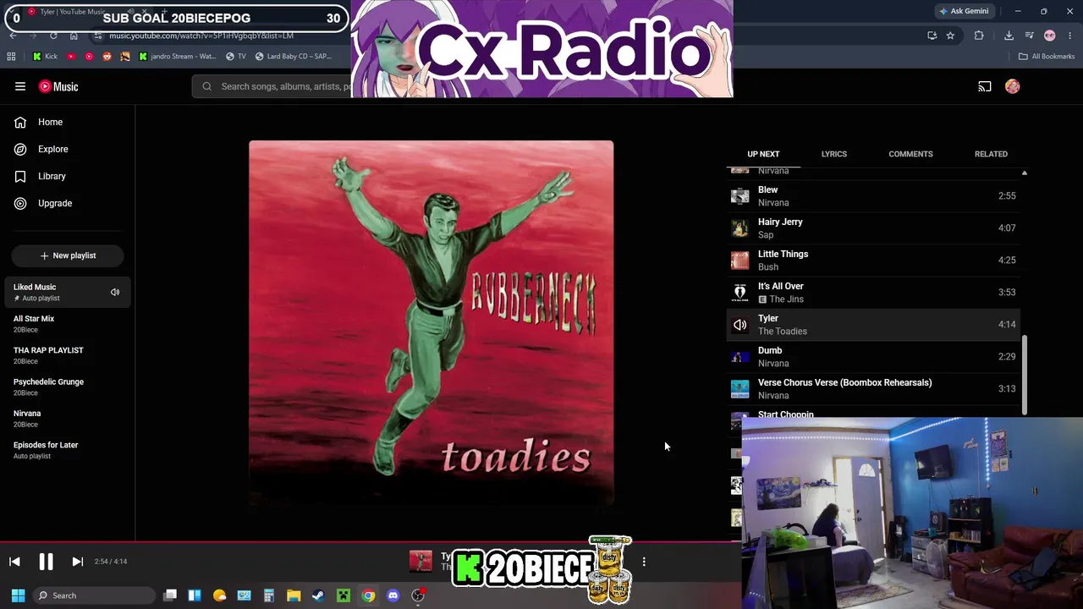Click the song progress bar
The width and height of the screenshot is (1083, 609).
[x=371, y=542]
